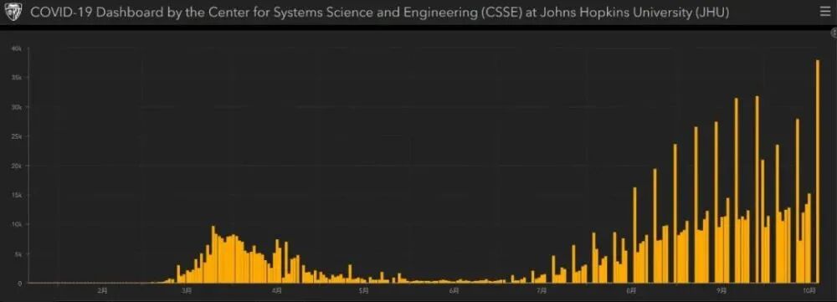Screen dimensions: 837x302
Task: Click the 6月 x-axis label
Action: (x=454, y=291)
